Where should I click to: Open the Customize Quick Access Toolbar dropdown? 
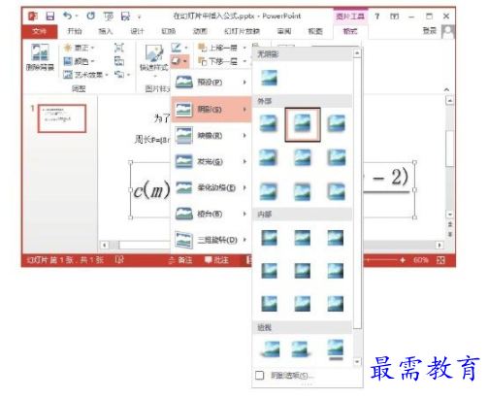tap(140, 17)
